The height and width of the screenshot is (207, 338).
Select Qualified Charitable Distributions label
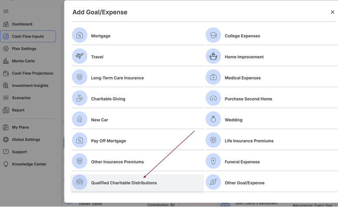click(124, 183)
